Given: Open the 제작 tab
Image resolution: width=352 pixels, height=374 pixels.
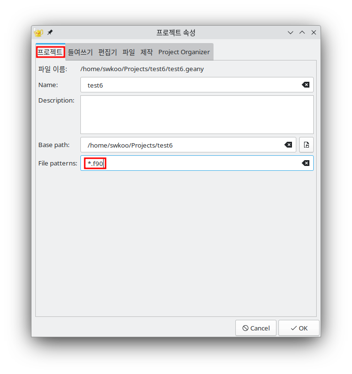Looking at the screenshot, I should 147,52.
